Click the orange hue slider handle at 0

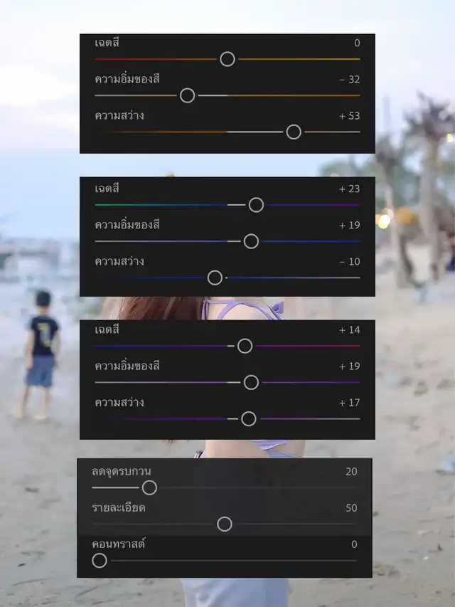(227, 59)
